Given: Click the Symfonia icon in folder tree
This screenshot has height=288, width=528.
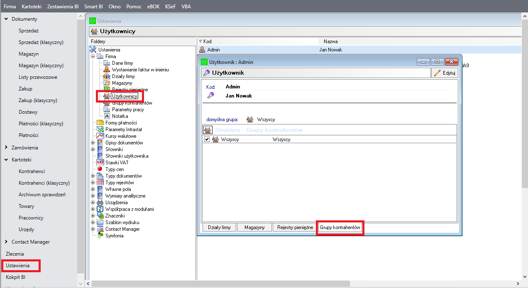Looking at the screenshot, I should pyautogui.click(x=100, y=236).
